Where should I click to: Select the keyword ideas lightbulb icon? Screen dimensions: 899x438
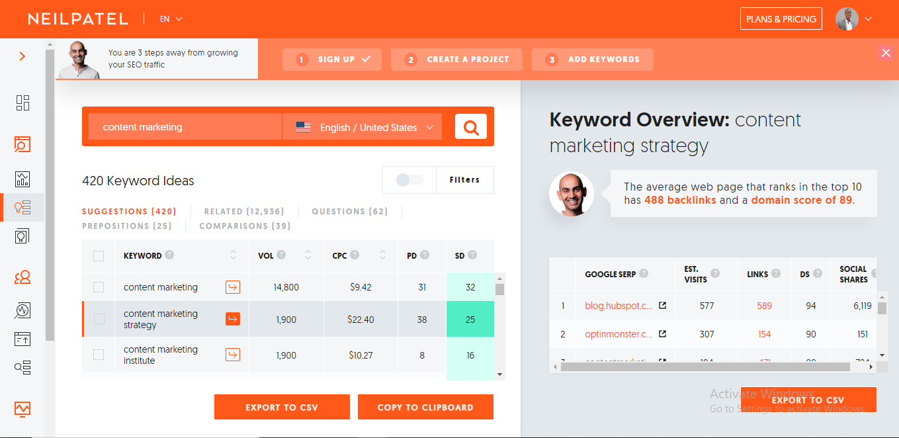tap(22, 208)
